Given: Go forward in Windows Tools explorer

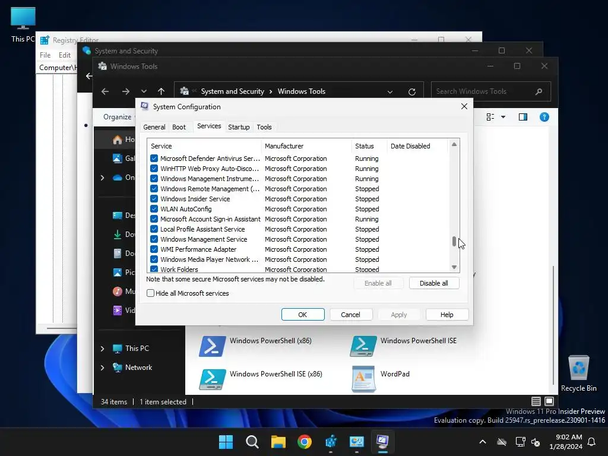Looking at the screenshot, I should 126,91.
